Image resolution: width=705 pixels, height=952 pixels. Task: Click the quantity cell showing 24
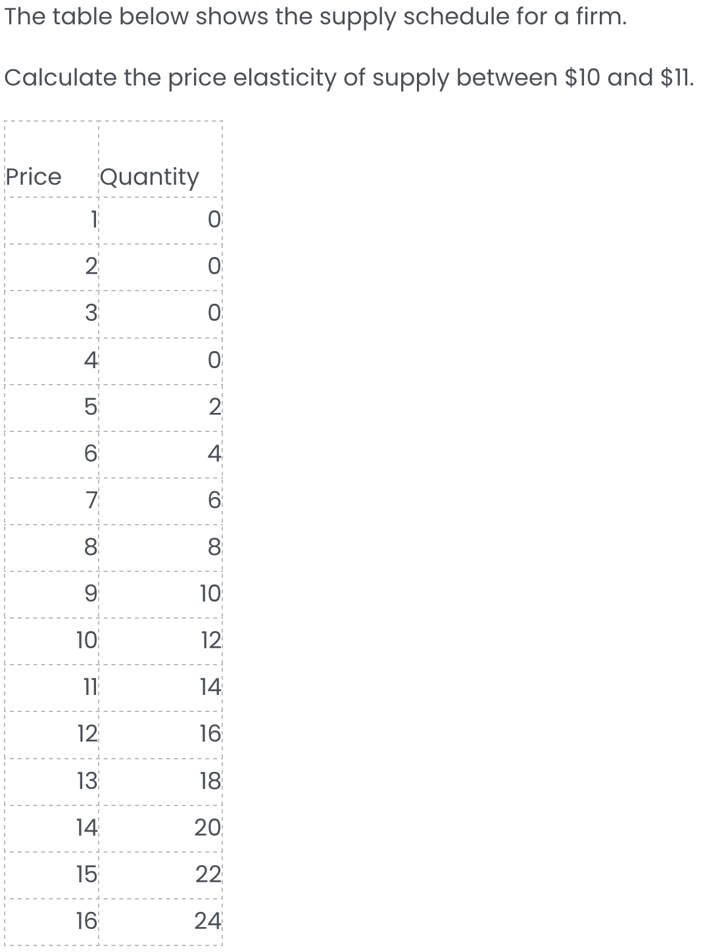coord(208,920)
